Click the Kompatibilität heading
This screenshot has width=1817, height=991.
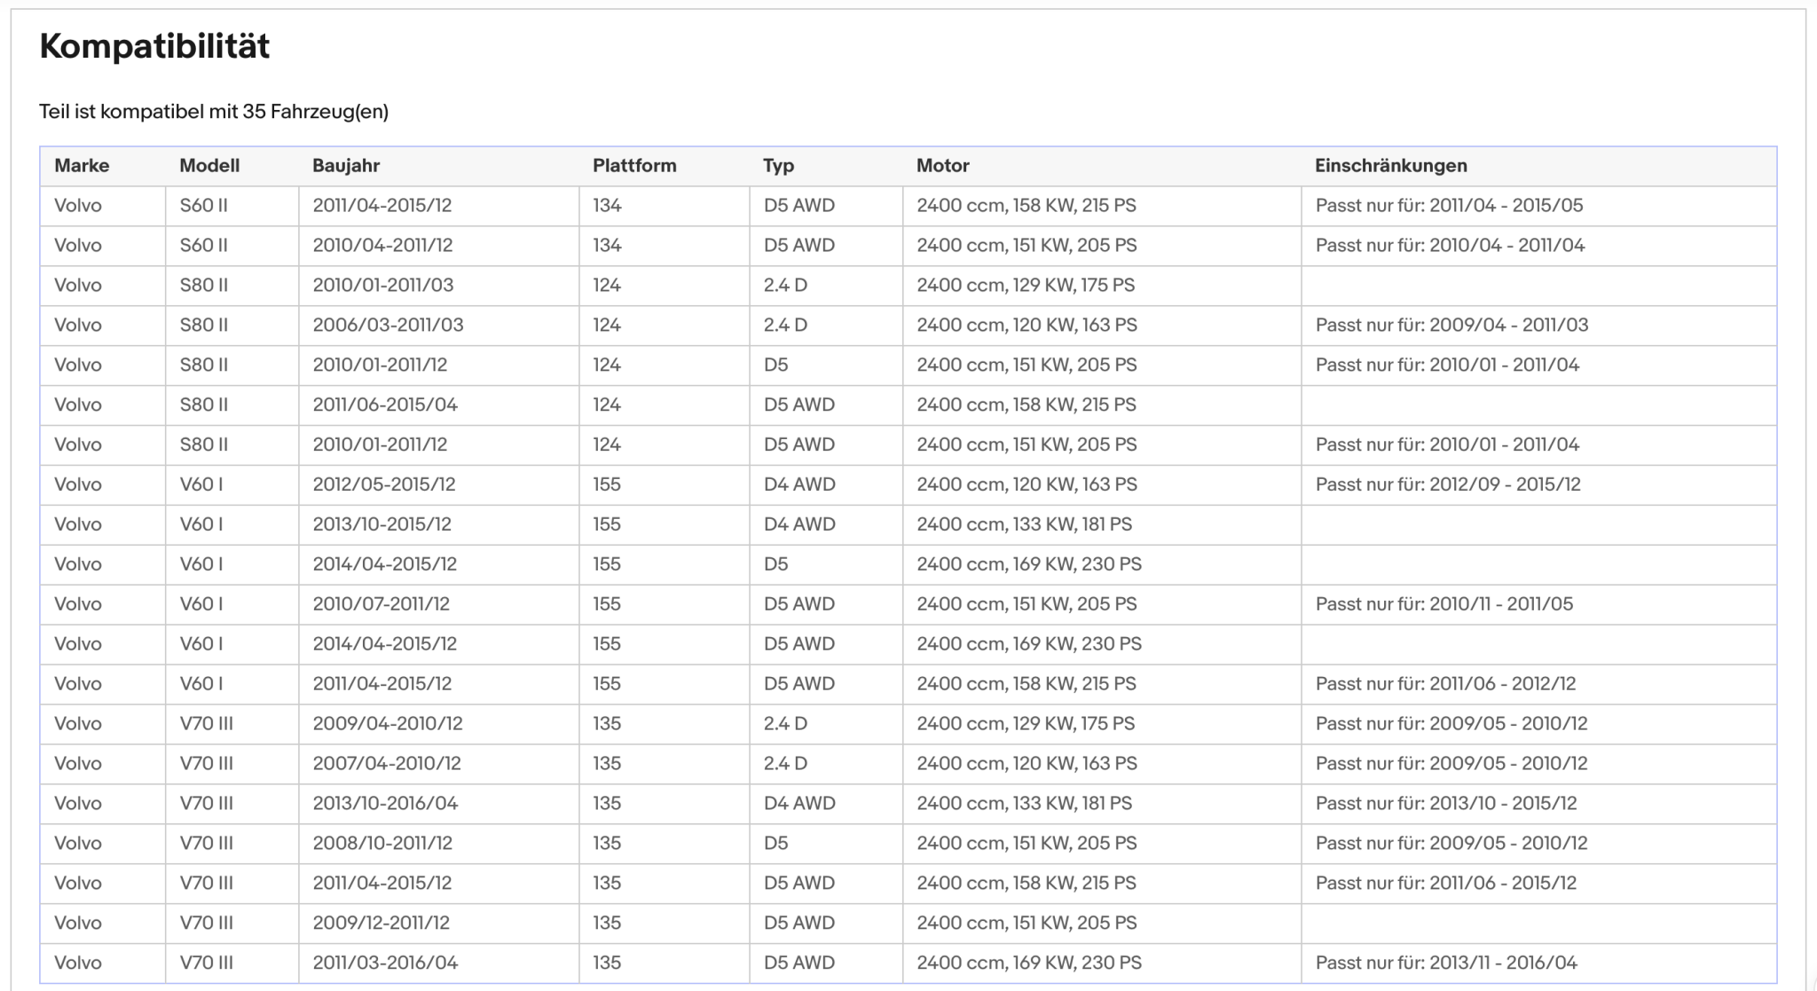point(154,46)
